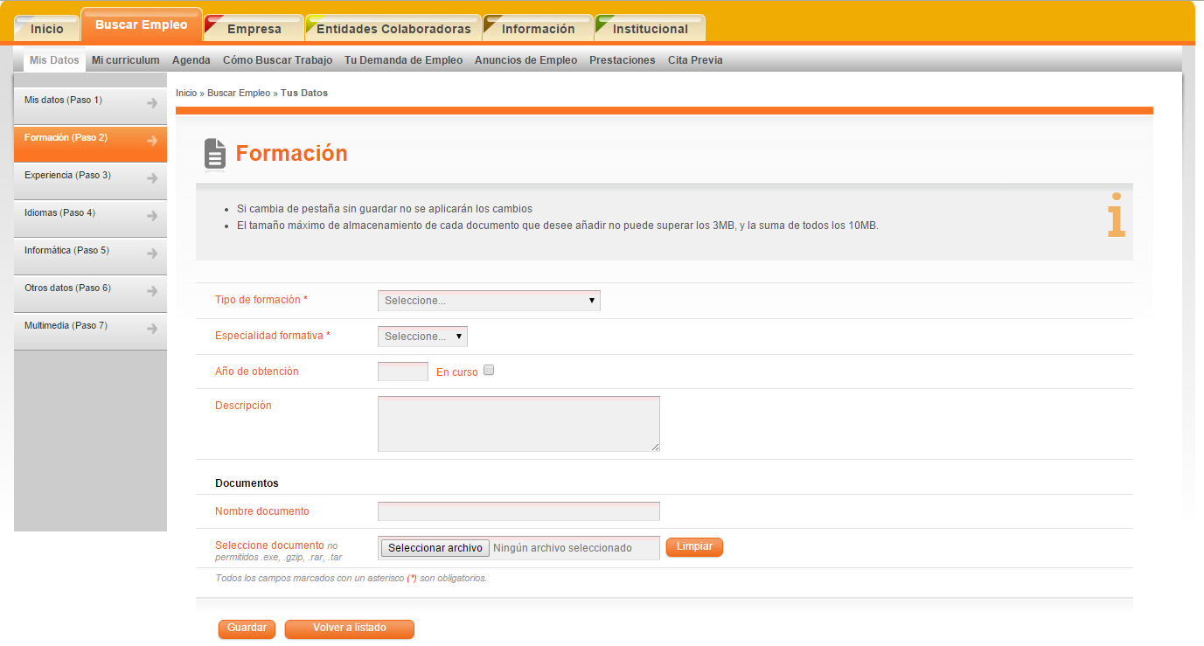Open Inicio from the breadcrumb trail
The height and width of the screenshot is (646, 1204).
185,93
